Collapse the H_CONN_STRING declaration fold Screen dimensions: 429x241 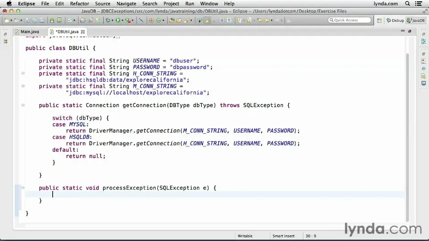click(x=23, y=73)
